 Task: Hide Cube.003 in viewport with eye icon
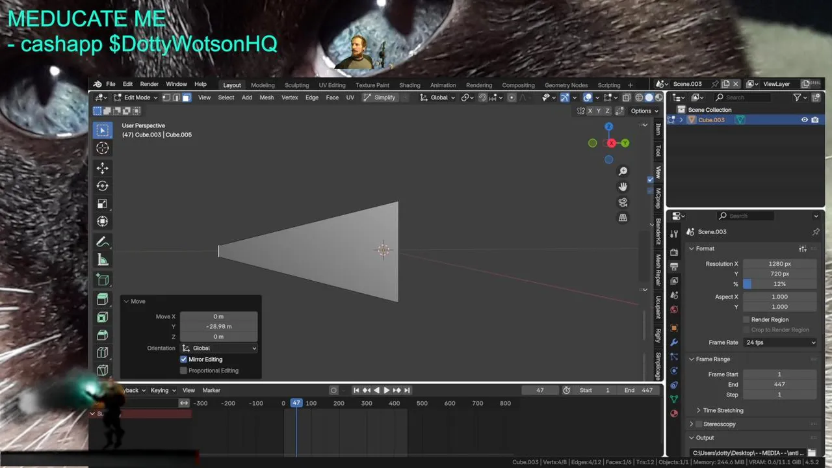pyautogui.click(x=804, y=120)
